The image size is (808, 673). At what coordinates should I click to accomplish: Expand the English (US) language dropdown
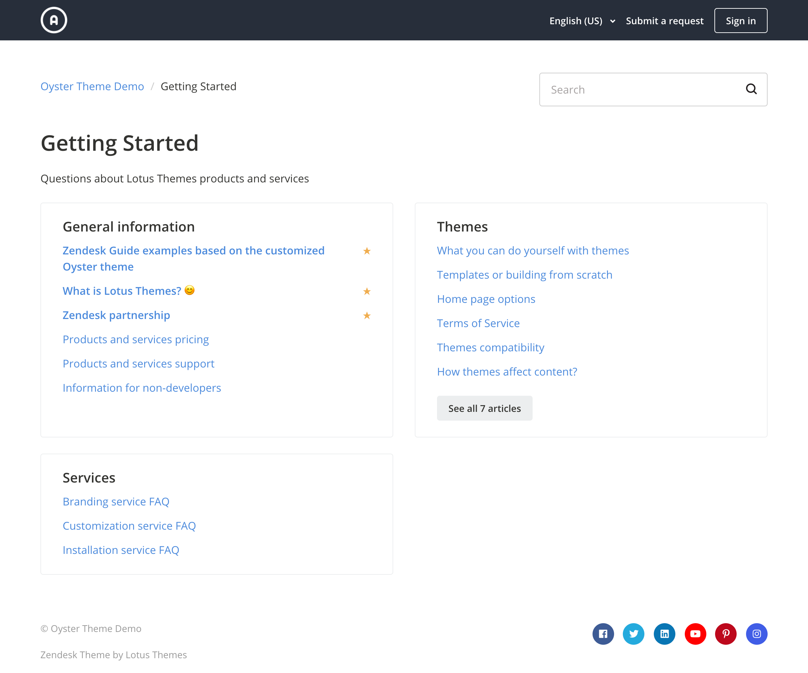pyautogui.click(x=582, y=21)
